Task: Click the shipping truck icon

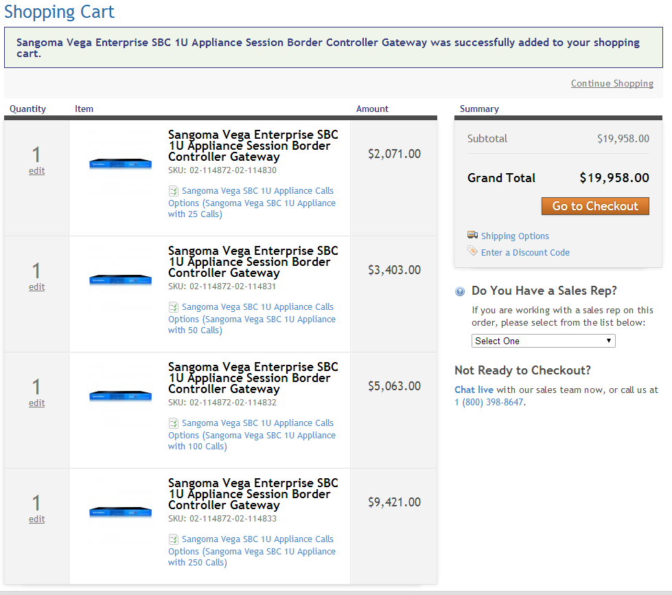Action: coord(472,235)
